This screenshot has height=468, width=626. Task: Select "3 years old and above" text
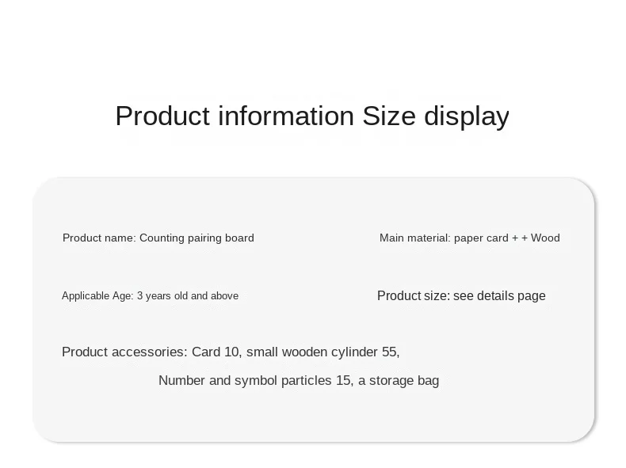coord(188,296)
